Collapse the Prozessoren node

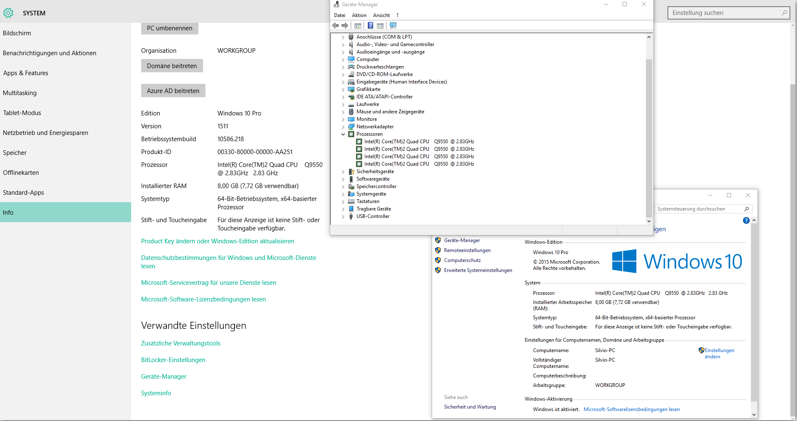pos(343,134)
